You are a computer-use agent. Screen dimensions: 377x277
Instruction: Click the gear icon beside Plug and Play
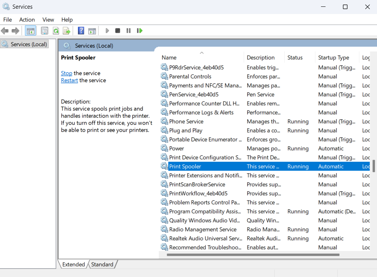click(x=164, y=130)
